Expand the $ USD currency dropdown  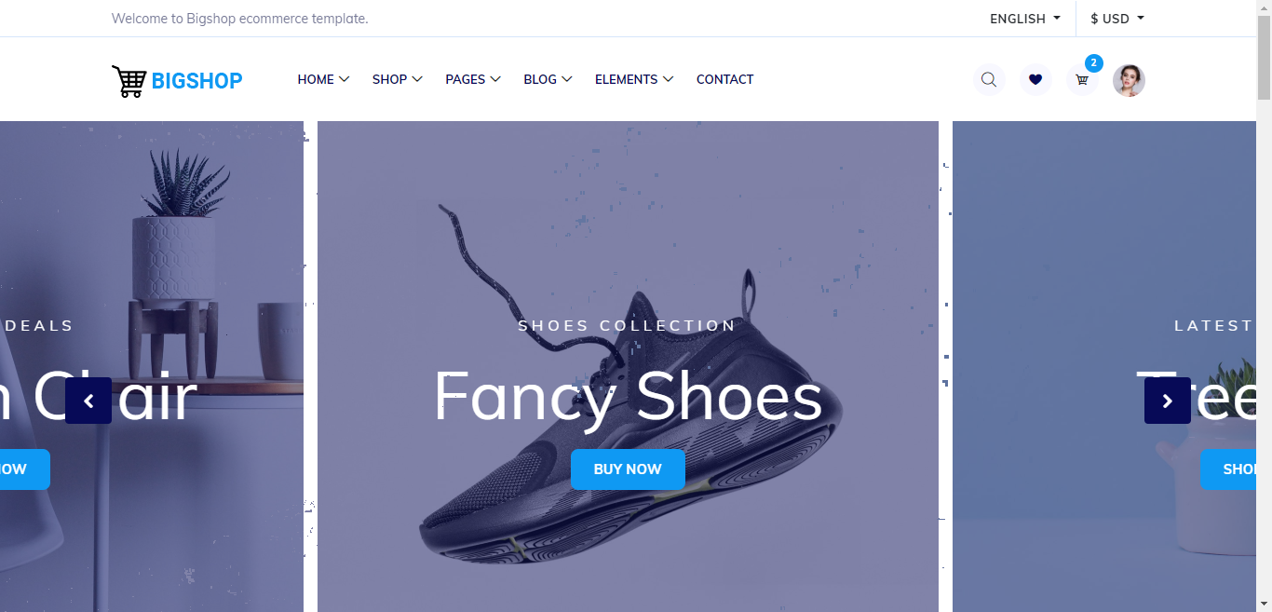coord(1117,19)
